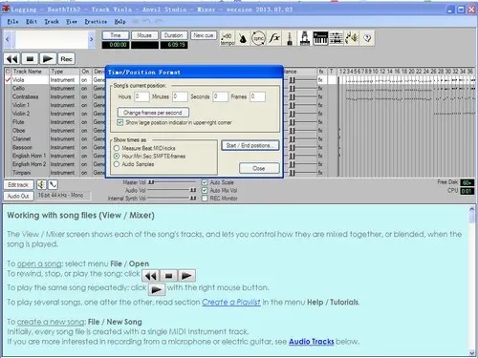Image resolution: width=478 pixels, height=358 pixels.
Task: Click the lone play icon in help text
Action: coord(157,289)
